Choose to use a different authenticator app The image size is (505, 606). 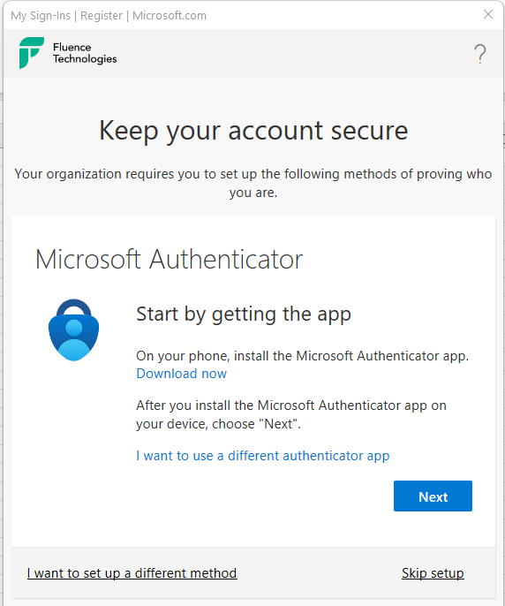pyautogui.click(x=263, y=456)
